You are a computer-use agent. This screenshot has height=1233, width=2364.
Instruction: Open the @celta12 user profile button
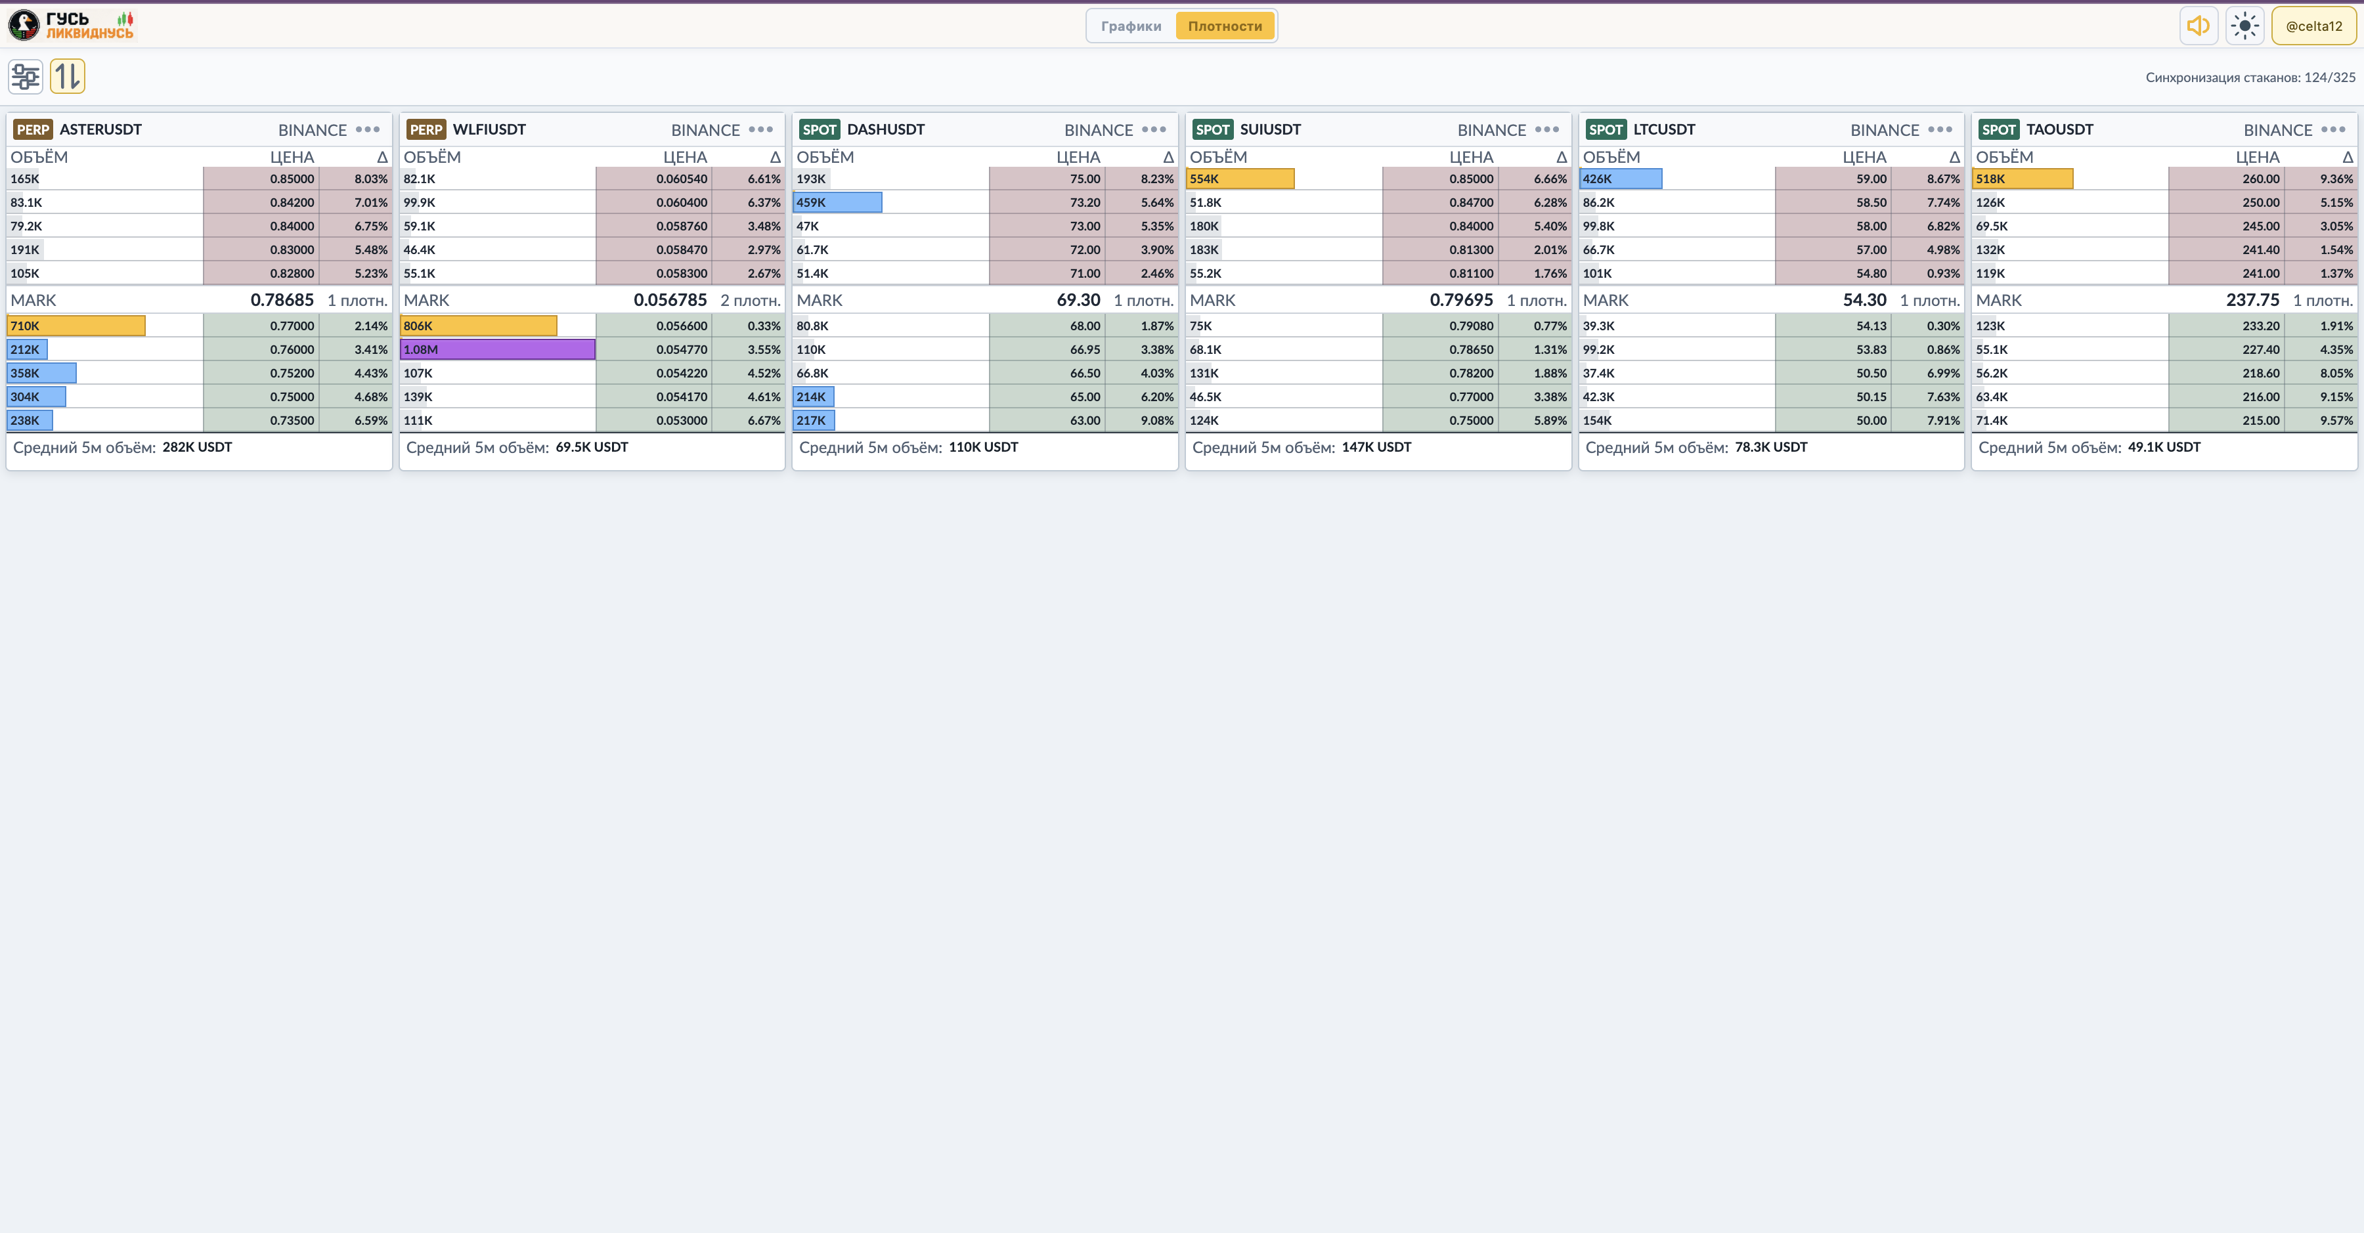(2313, 26)
